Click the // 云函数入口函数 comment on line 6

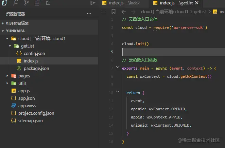click(x=140, y=60)
